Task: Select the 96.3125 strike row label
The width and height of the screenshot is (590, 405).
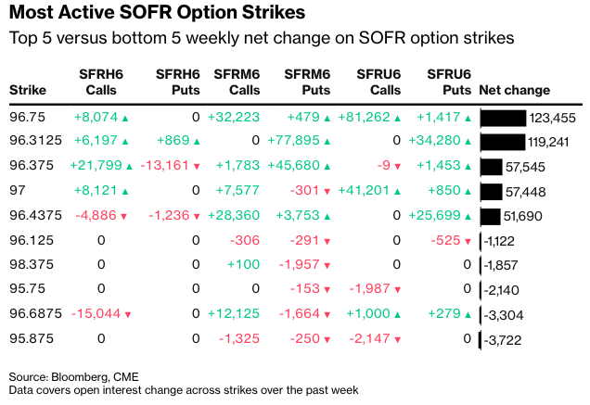Action: coord(35,142)
